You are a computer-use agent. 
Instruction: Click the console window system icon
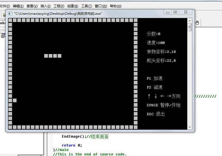(x=10, y=14)
